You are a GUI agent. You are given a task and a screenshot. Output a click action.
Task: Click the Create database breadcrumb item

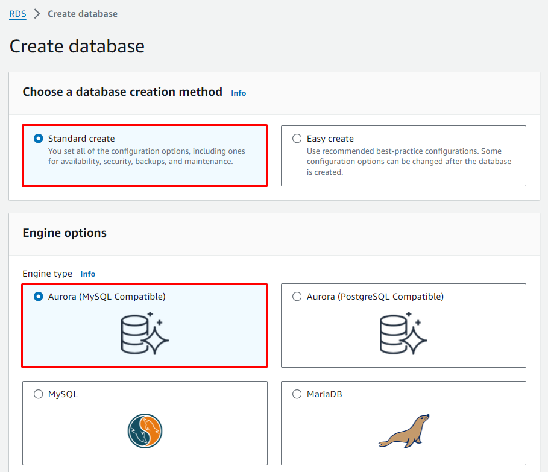coord(83,14)
